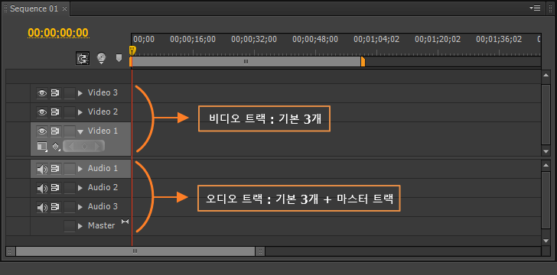557x275 pixels.
Task: Click audio tracks scrollbar up arrow
Action: (546, 165)
